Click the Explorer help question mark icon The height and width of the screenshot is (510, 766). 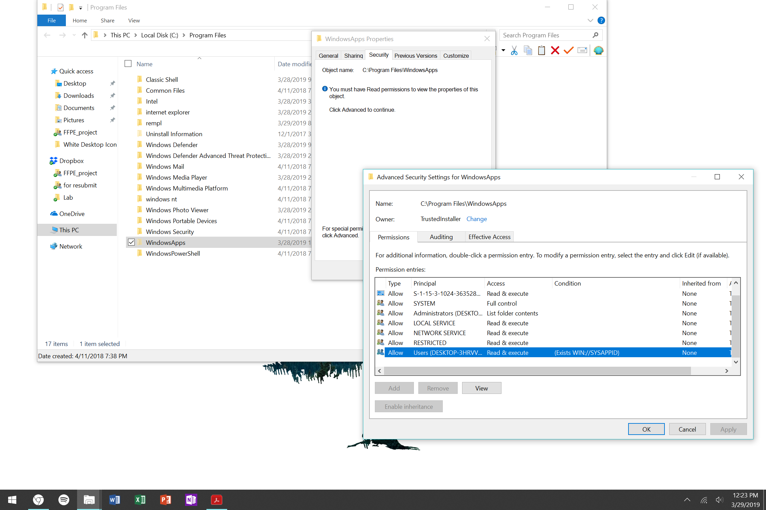(601, 20)
